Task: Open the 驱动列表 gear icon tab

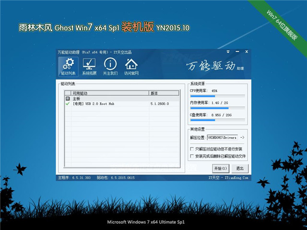Action: tap(68, 67)
